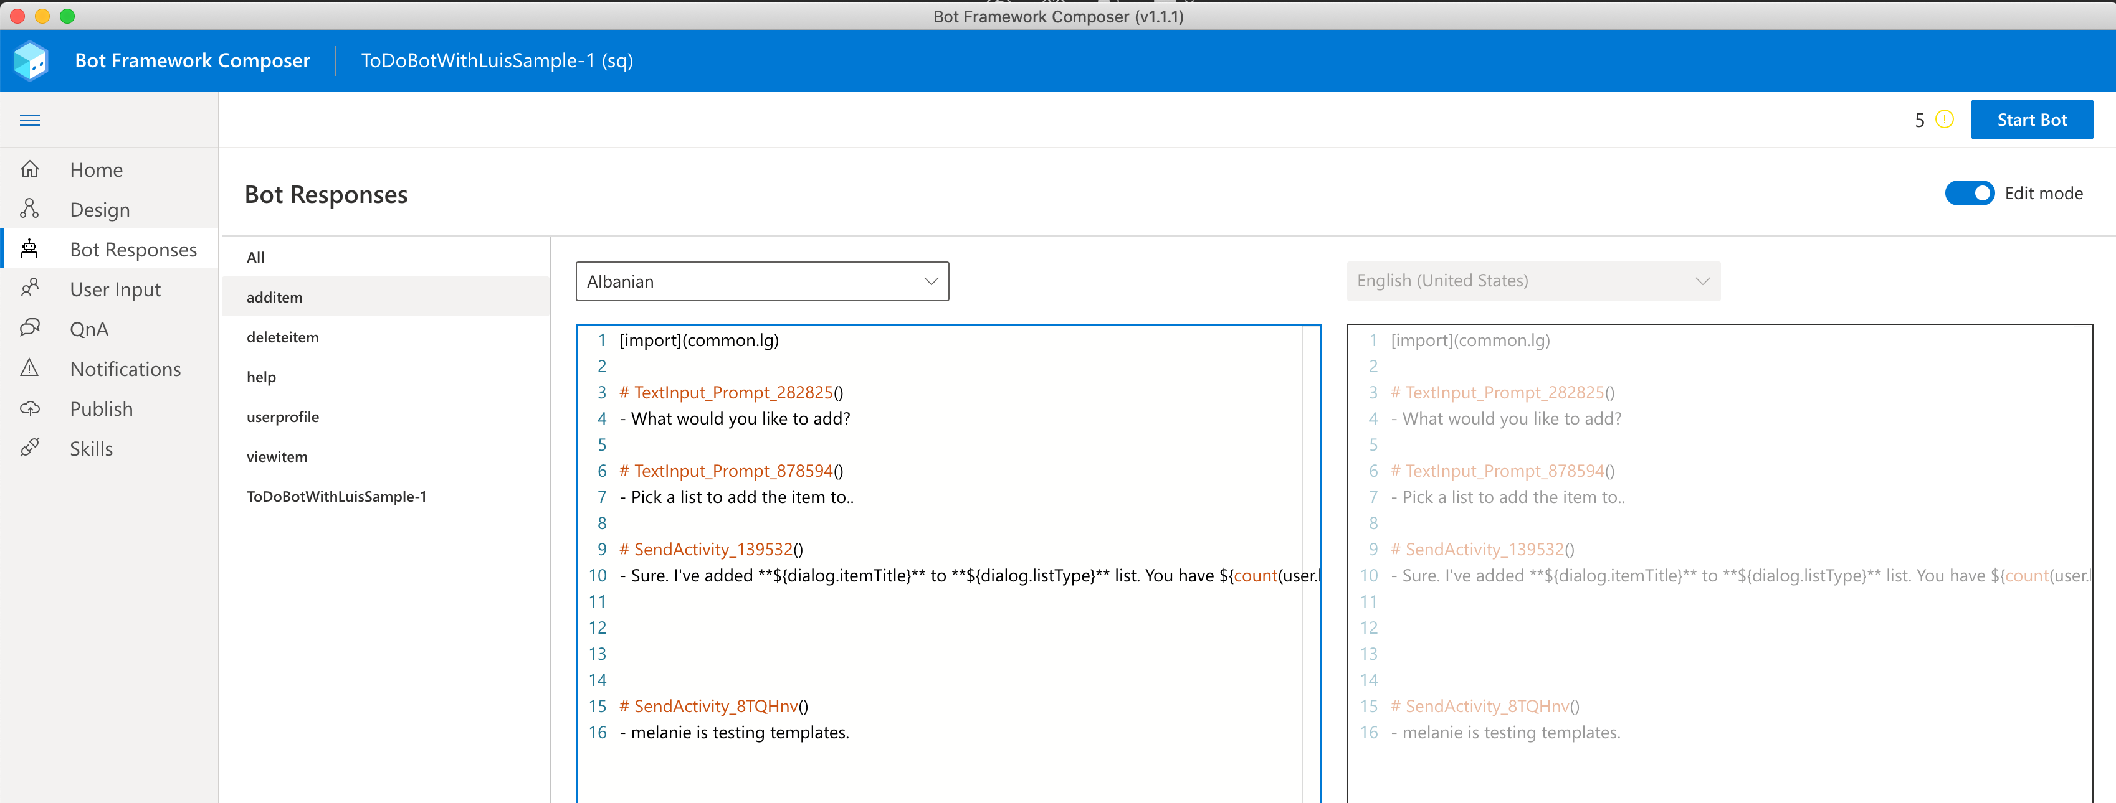Select the deleteitem dialog

pos(385,337)
